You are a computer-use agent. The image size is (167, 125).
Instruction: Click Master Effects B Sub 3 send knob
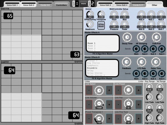[153, 74]
